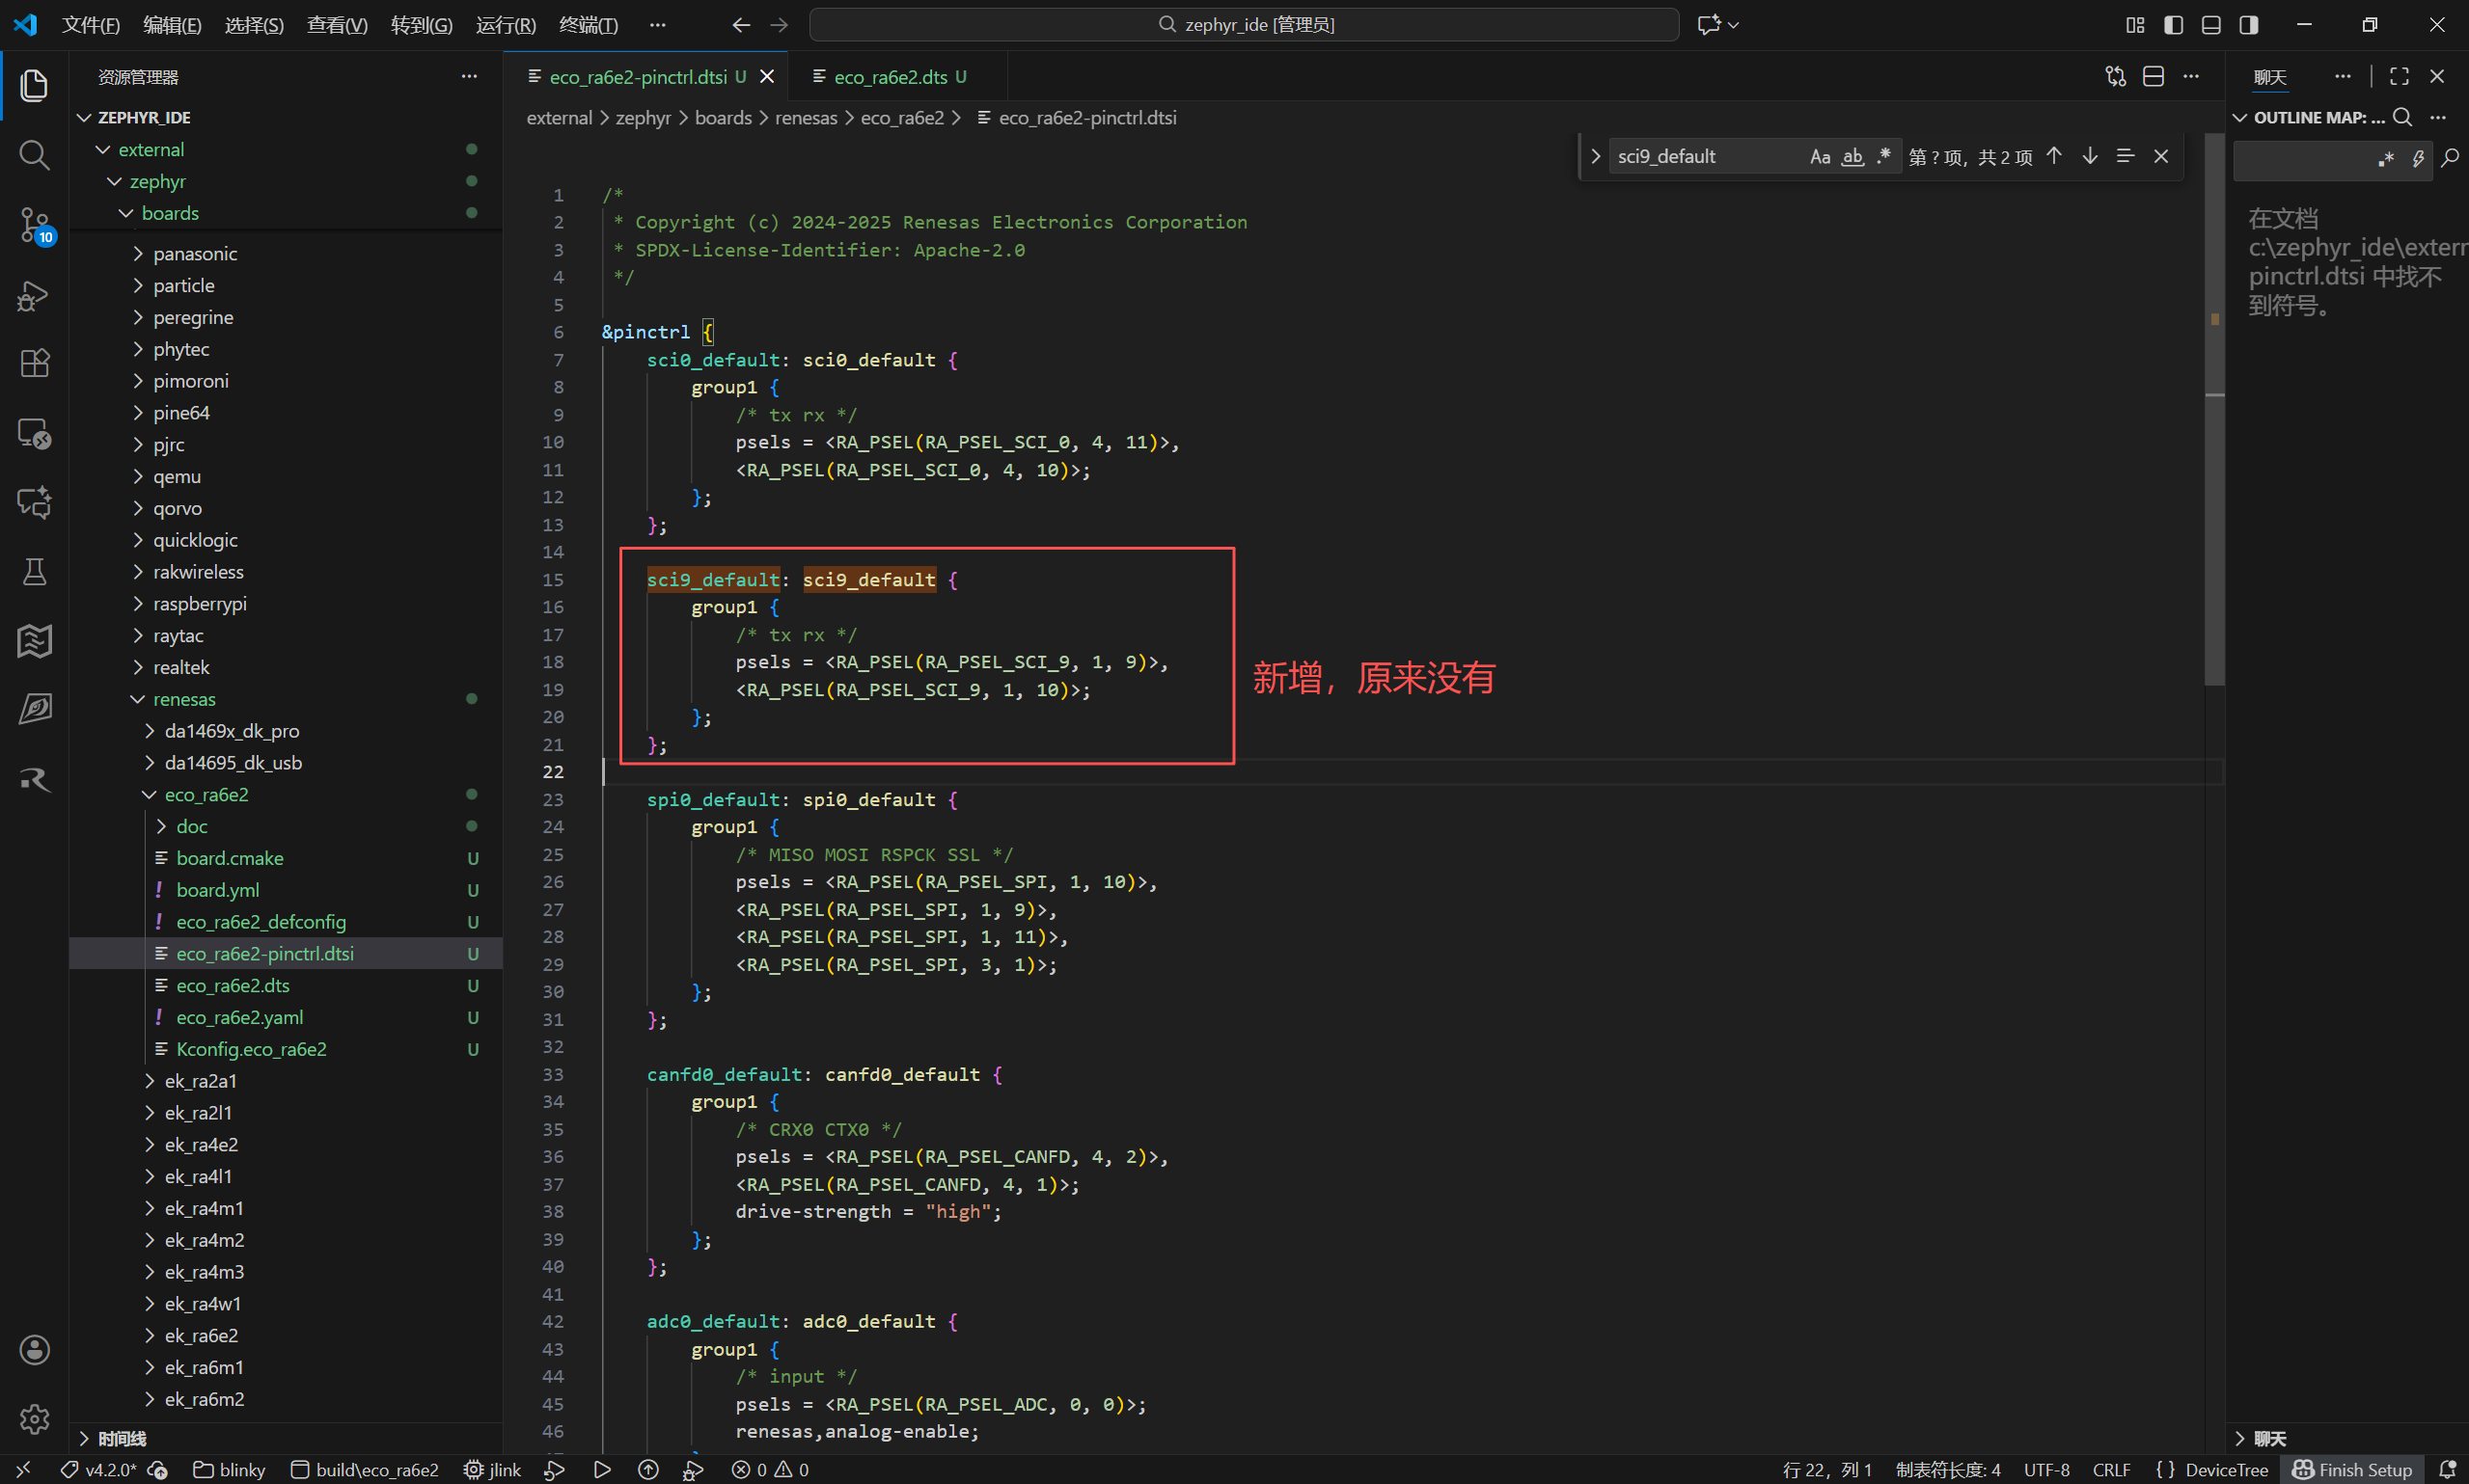Open eco_ra6e2_defconfig file in explorer
Viewport: 2469px width, 1484px height.
coord(261,922)
